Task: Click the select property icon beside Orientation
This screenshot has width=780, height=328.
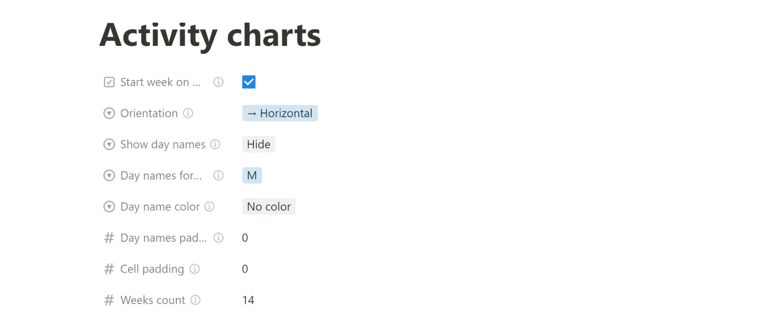Action: (109, 113)
